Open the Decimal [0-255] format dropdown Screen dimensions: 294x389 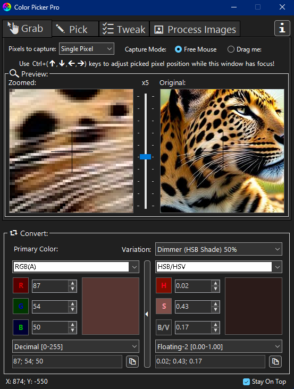pyautogui.click(x=75, y=346)
